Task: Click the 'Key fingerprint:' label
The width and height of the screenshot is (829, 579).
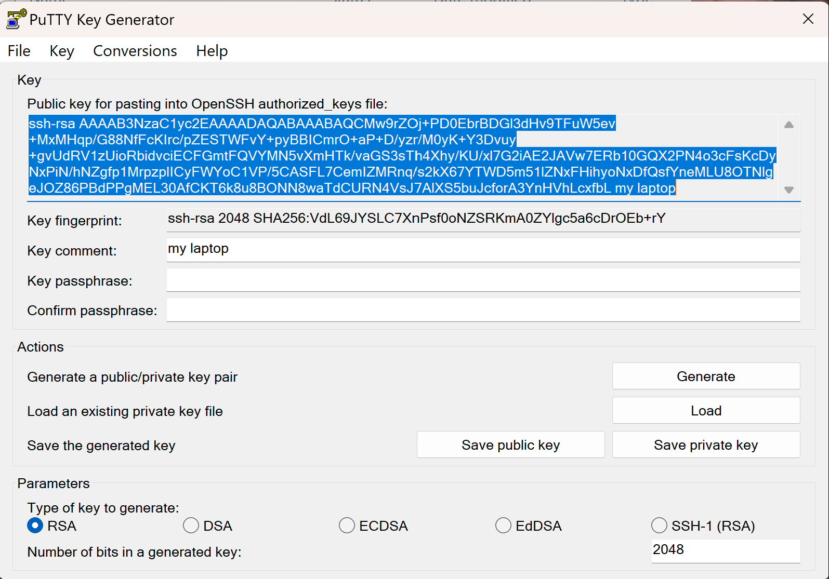Action: [x=74, y=221]
